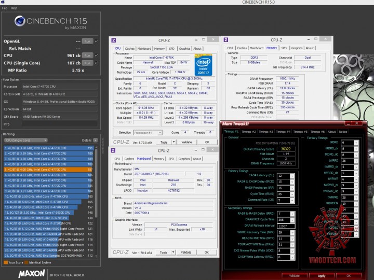Toggle the CPU (Single Core) benchmark checkbox
This screenshot has width=374, height=280.
[97, 63]
